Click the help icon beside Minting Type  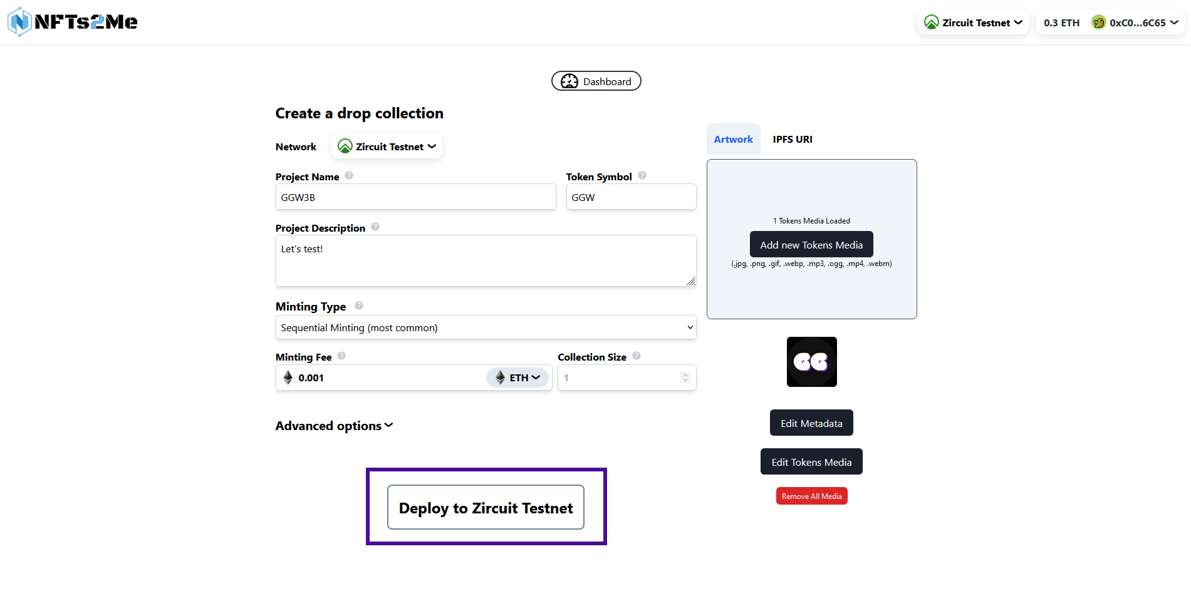(x=359, y=306)
